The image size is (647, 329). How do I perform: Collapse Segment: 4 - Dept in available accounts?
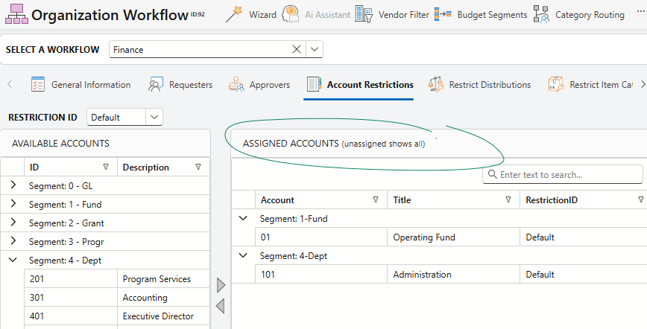(13, 260)
